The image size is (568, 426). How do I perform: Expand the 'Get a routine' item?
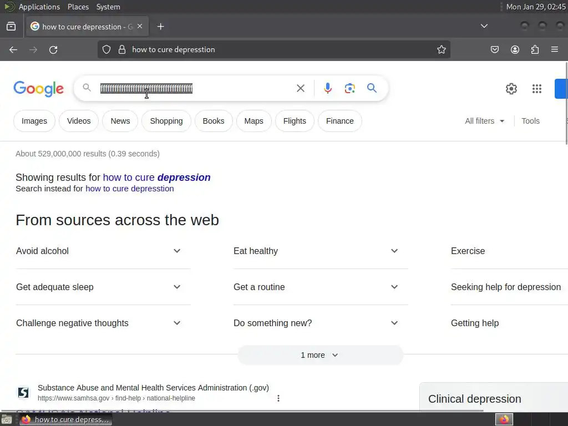point(321,287)
